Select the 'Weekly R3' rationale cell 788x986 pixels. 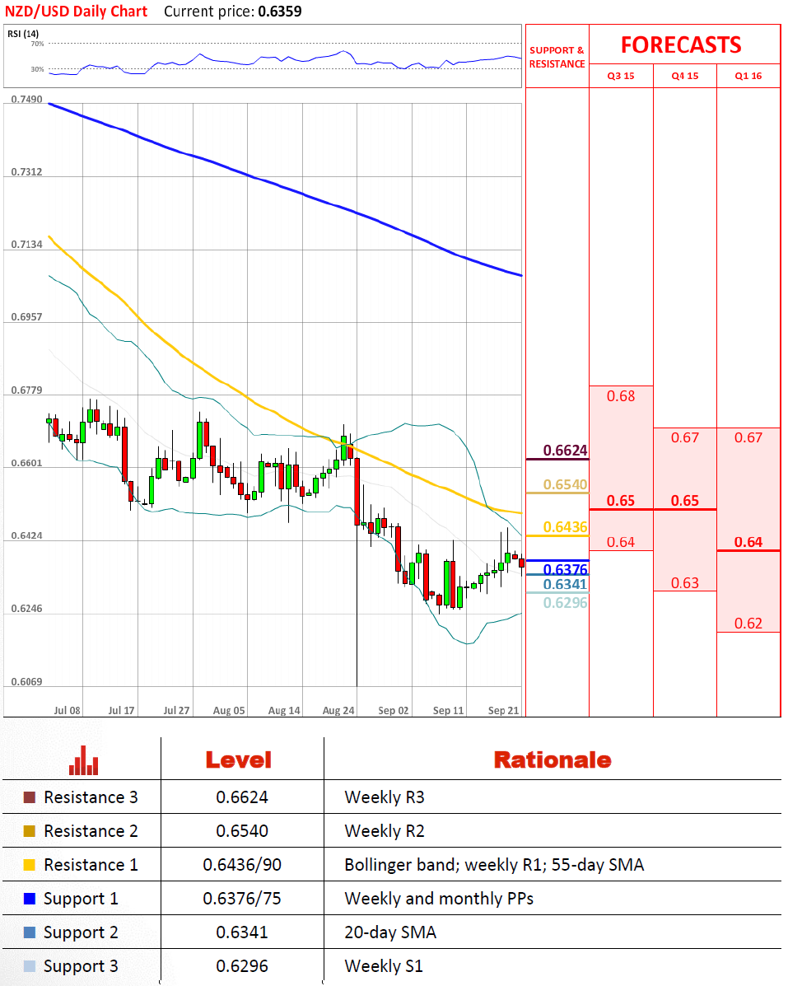[x=385, y=797]
